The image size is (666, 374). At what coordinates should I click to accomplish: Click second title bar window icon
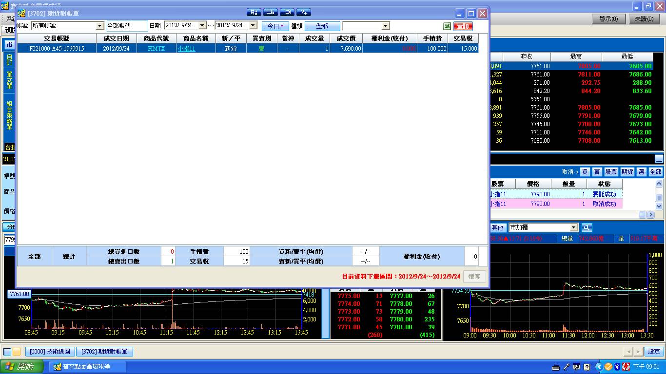(271, 12)
